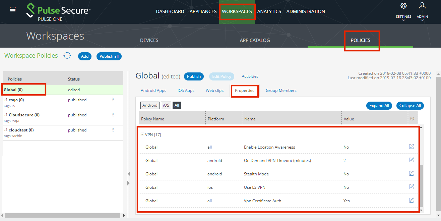441x221 pixels.
Task: Open the App Catalog tab
Action: pos(255,40)
